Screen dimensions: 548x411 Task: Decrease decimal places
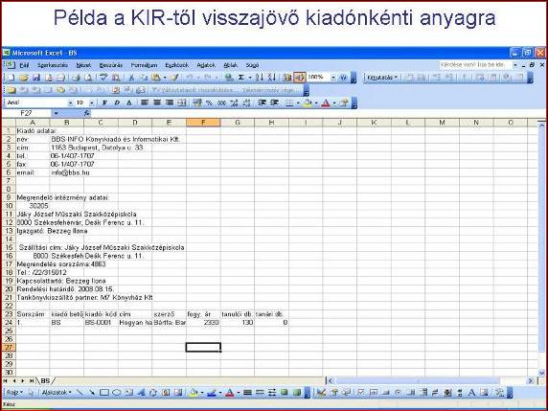[246, 103]
